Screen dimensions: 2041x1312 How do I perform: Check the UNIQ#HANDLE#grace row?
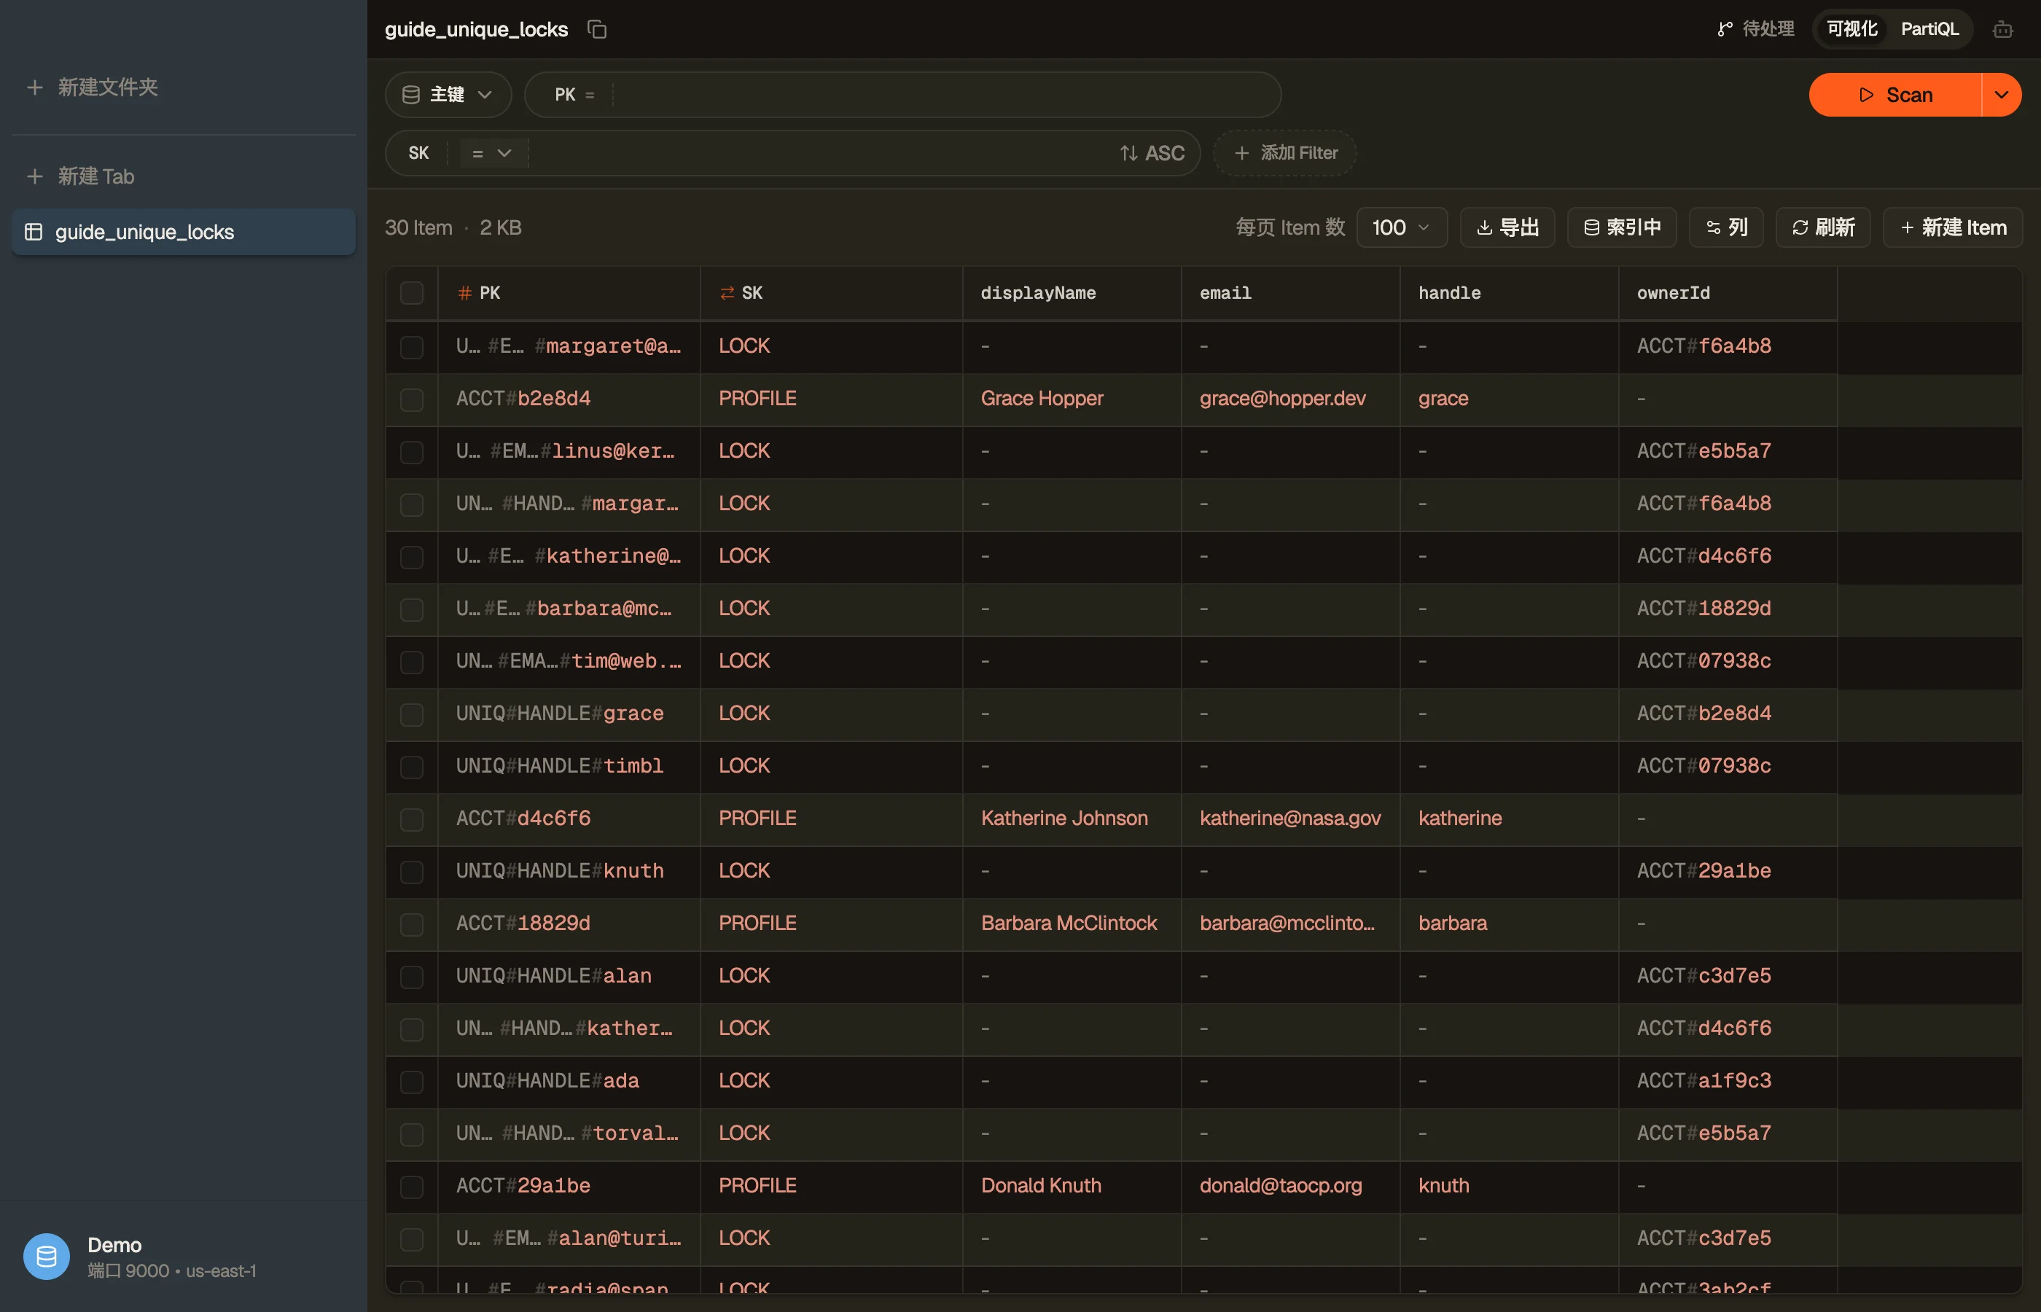[x=411, y=714]
